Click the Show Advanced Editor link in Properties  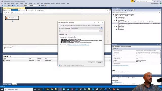click(x=123, y=66)
